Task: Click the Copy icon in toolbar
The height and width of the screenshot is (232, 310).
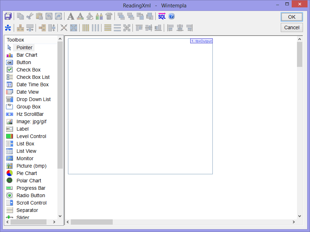Action: (x=20, y=17)
